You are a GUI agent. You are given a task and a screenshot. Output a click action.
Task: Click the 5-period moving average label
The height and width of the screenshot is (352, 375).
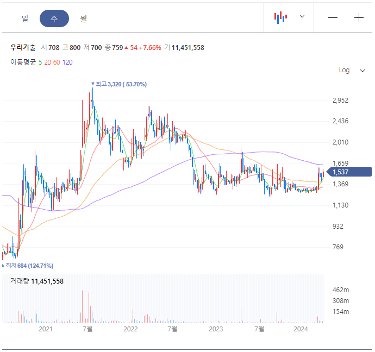(x=40, y=62)
